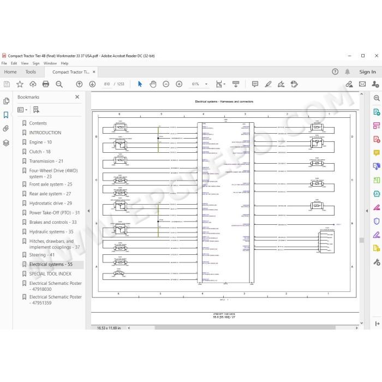Collapse the left navigation pane arrow
This screenshot has width=382, height=382.
(x=88, y=211)
